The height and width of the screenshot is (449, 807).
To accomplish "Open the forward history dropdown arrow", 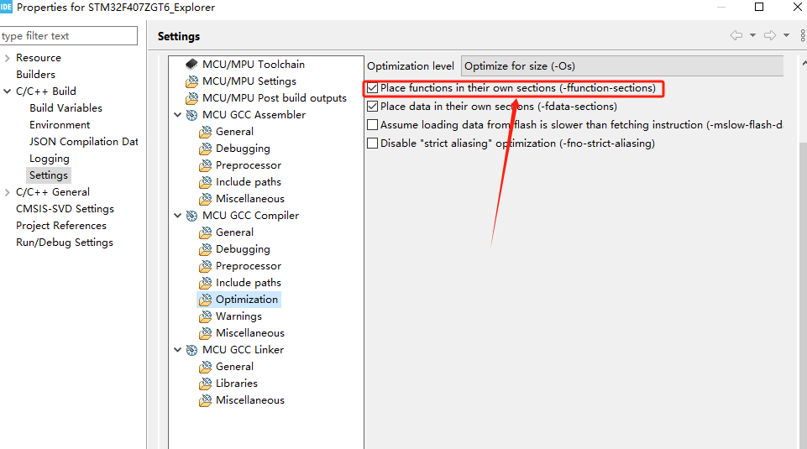I will coord(786,35).
